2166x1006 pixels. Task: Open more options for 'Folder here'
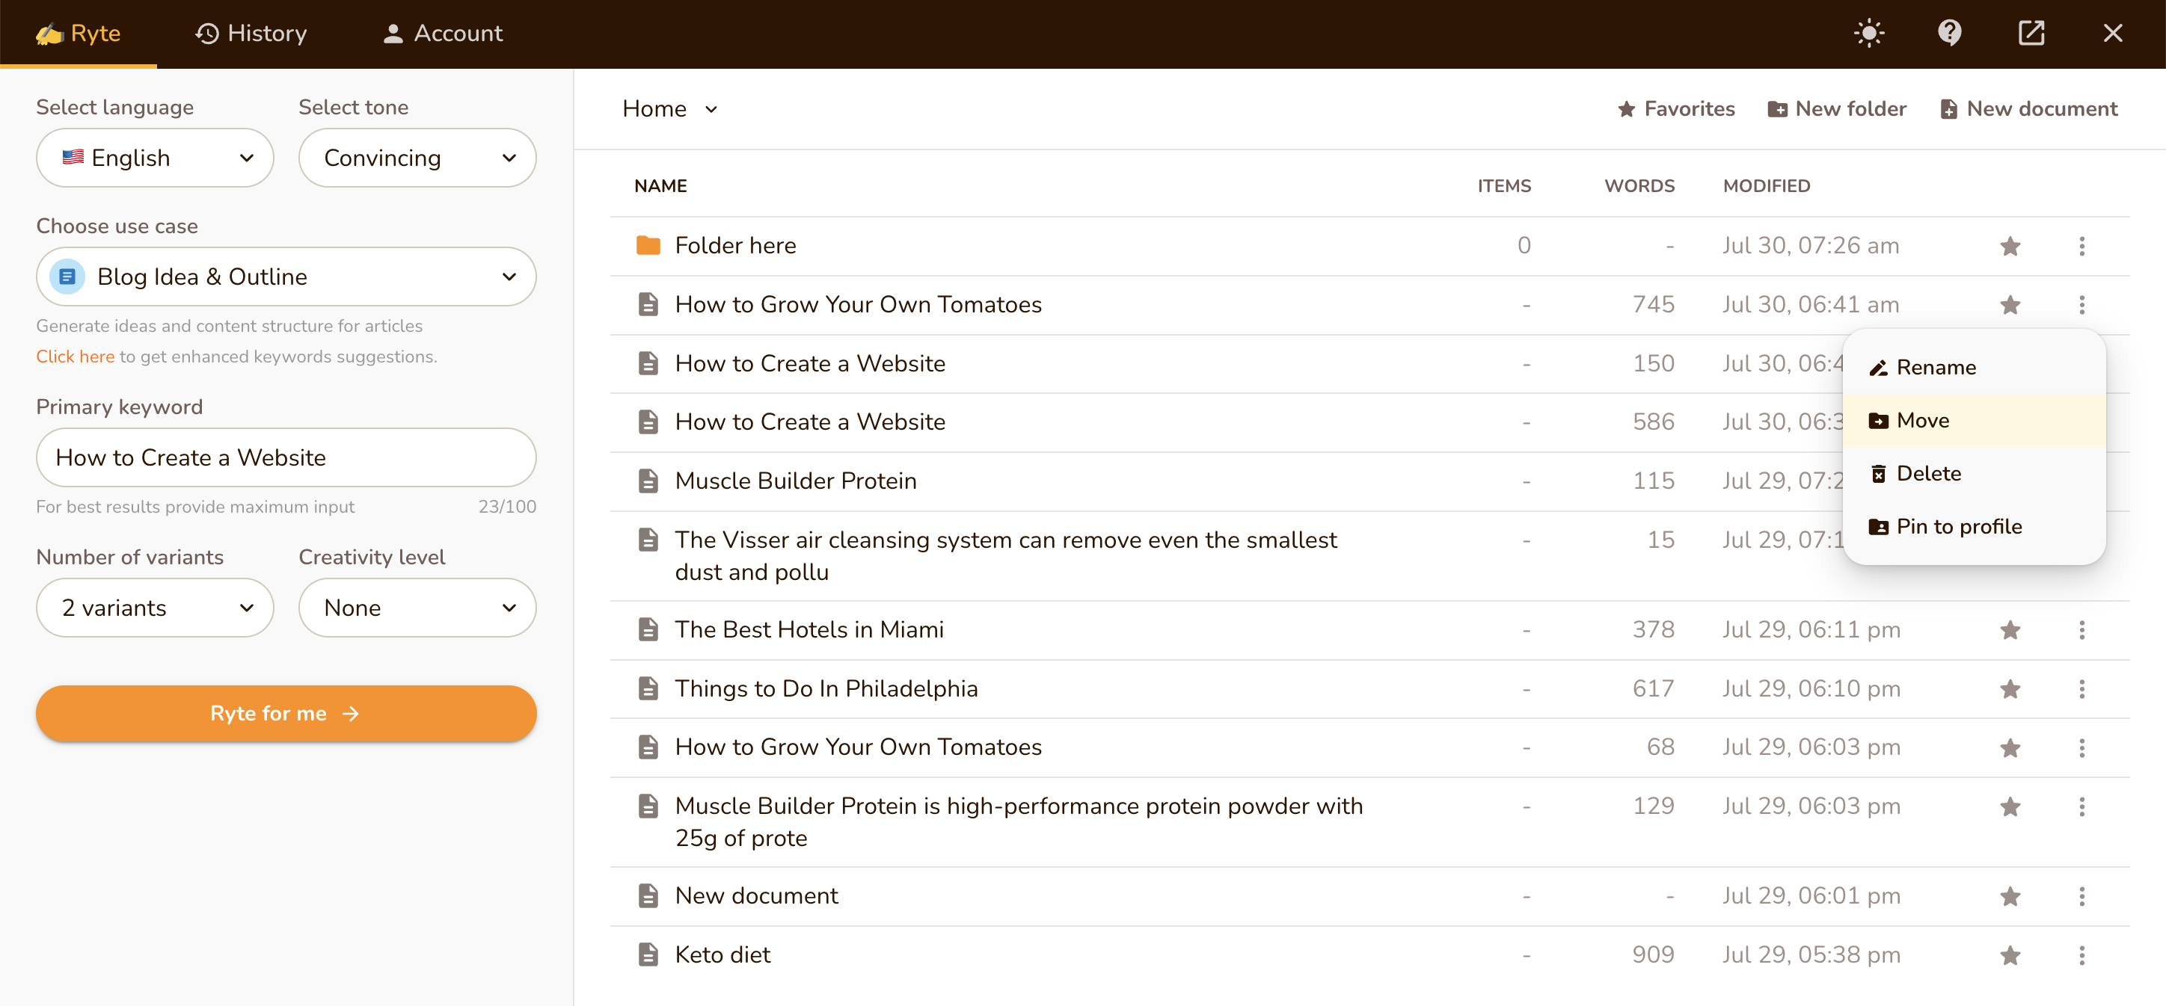point(2081,246)
